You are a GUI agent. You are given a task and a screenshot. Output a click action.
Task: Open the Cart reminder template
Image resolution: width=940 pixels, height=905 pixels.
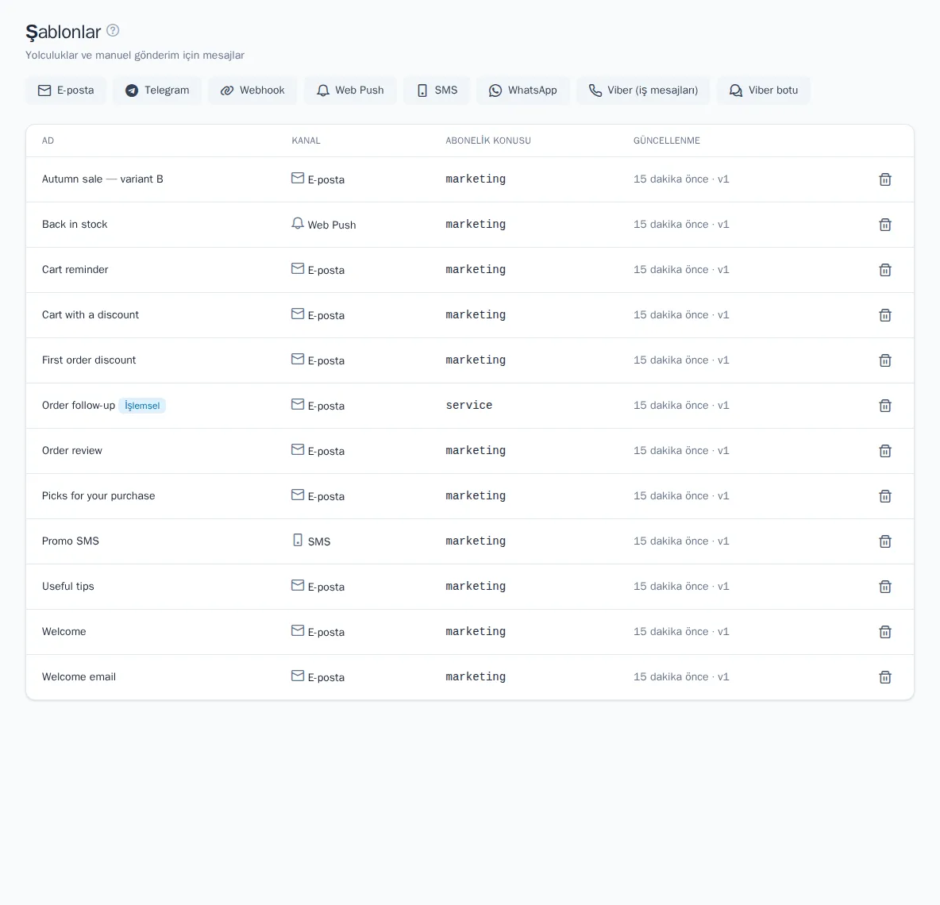pos(75,270)
